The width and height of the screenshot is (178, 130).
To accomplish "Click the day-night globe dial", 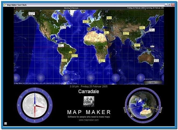I will click(143, 105).
